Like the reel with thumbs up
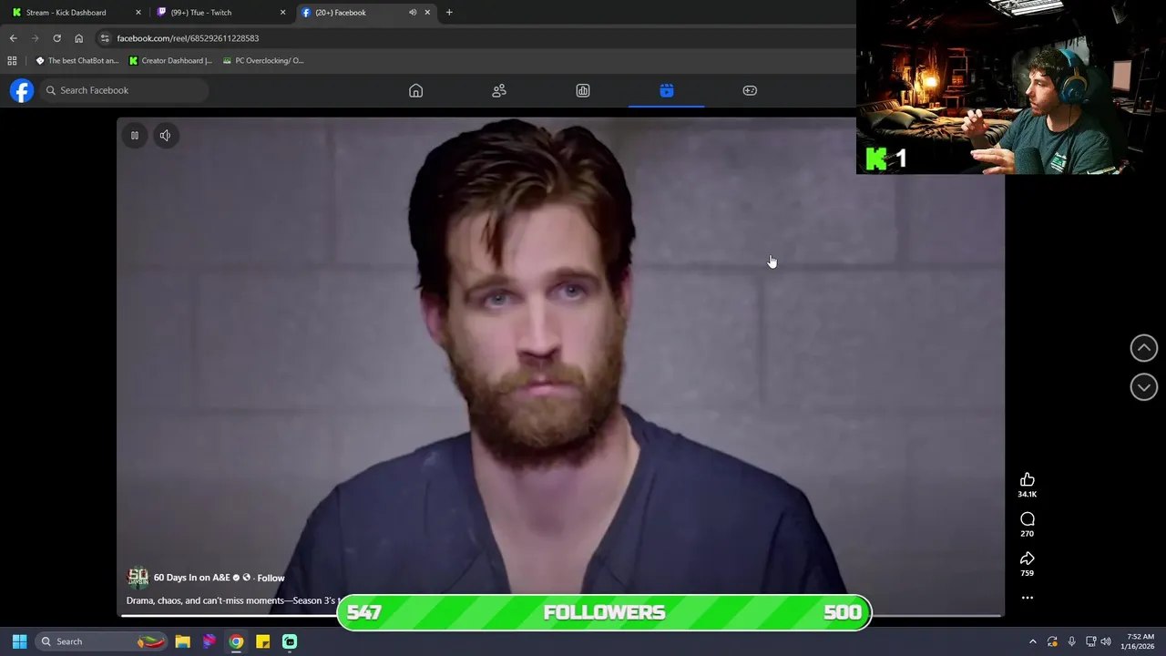1166x656 pixels. tap(1027, 479)
